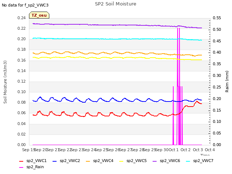Click the Oct 2 x-axis tick label
The width and height of the screenshot is (232, 174).
click(x=186, y=150)
